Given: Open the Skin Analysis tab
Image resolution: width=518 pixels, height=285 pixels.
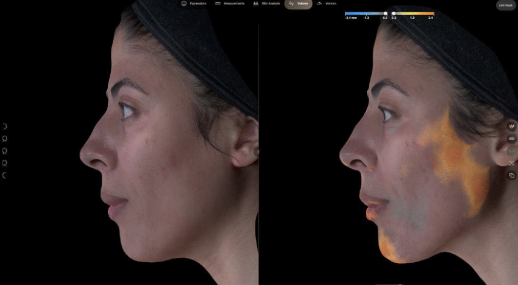Looking at the screenshot, I should click(x=267, y=4).
